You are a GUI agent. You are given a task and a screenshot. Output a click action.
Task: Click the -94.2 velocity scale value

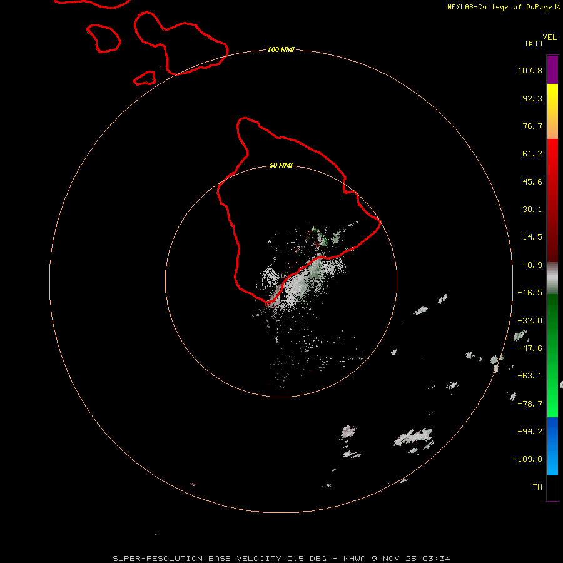coord(530,431)
